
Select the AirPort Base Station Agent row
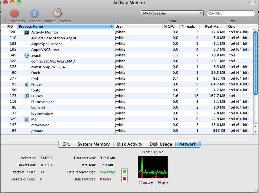tap(127, 38)
